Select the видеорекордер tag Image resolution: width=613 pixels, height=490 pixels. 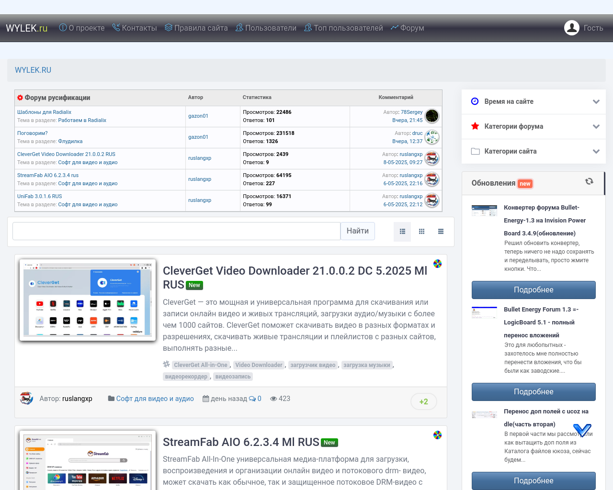pos(186,377)
